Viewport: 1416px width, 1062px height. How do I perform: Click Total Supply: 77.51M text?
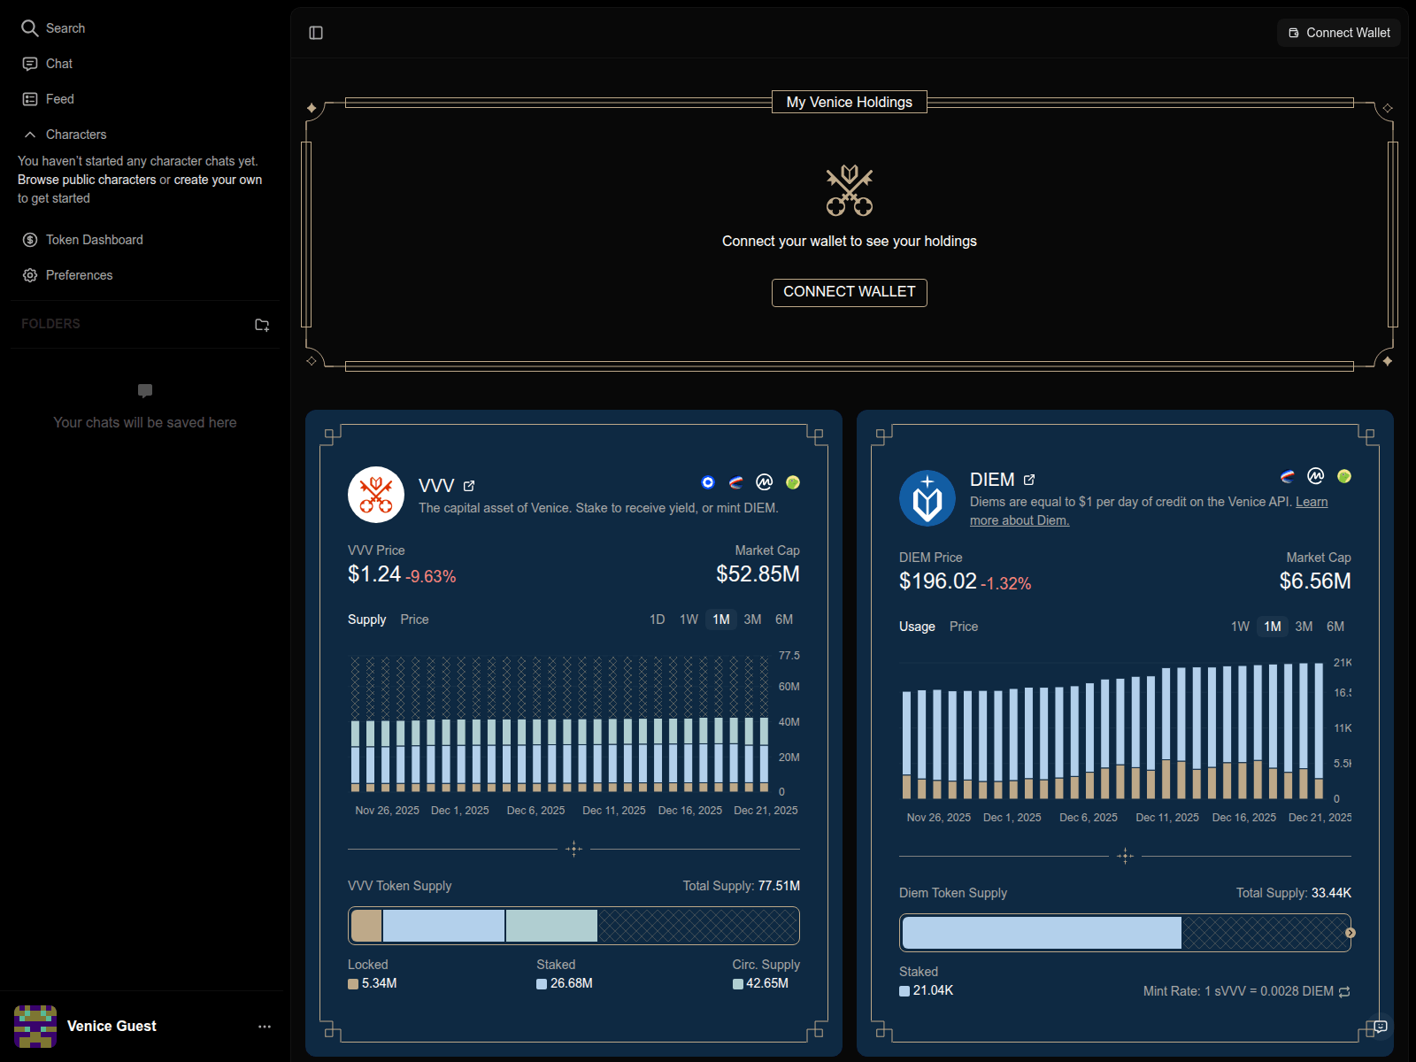click(742, 886)
